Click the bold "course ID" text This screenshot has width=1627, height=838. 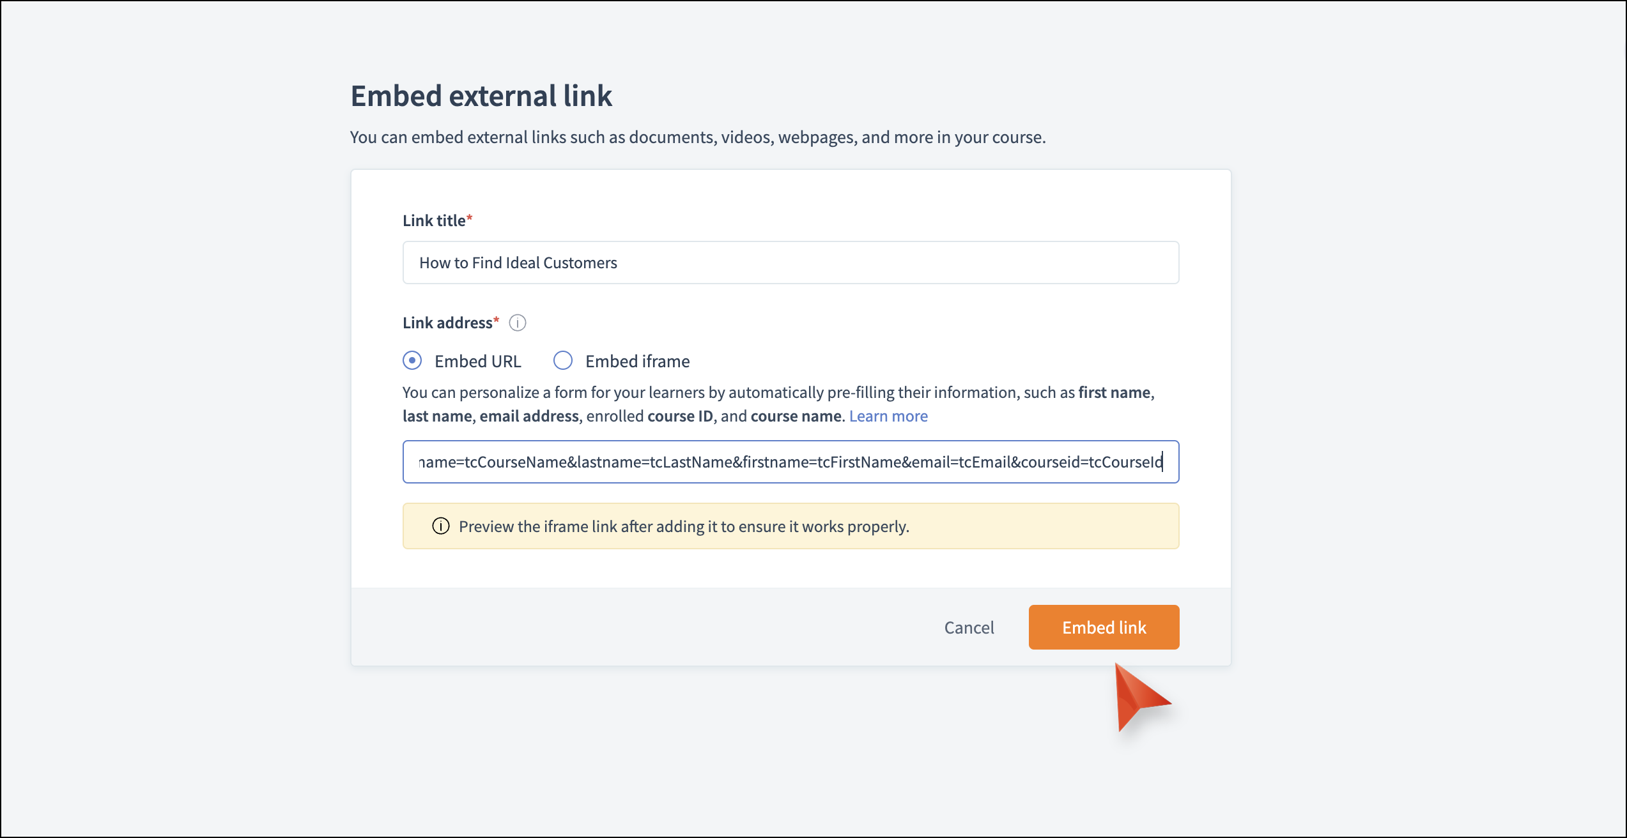pos(680,416)
